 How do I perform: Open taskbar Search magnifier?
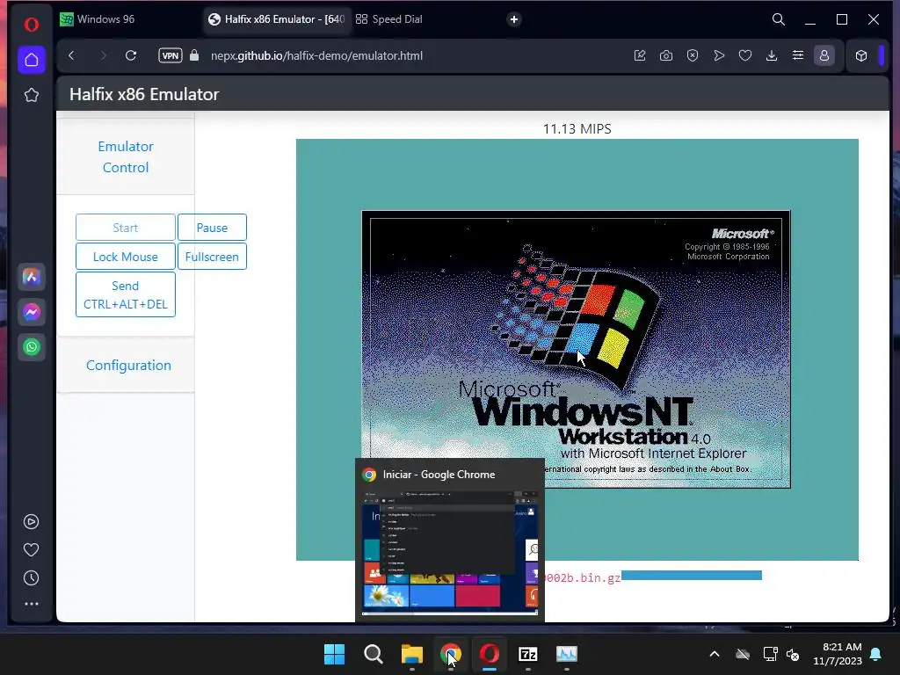click(373, 654)
